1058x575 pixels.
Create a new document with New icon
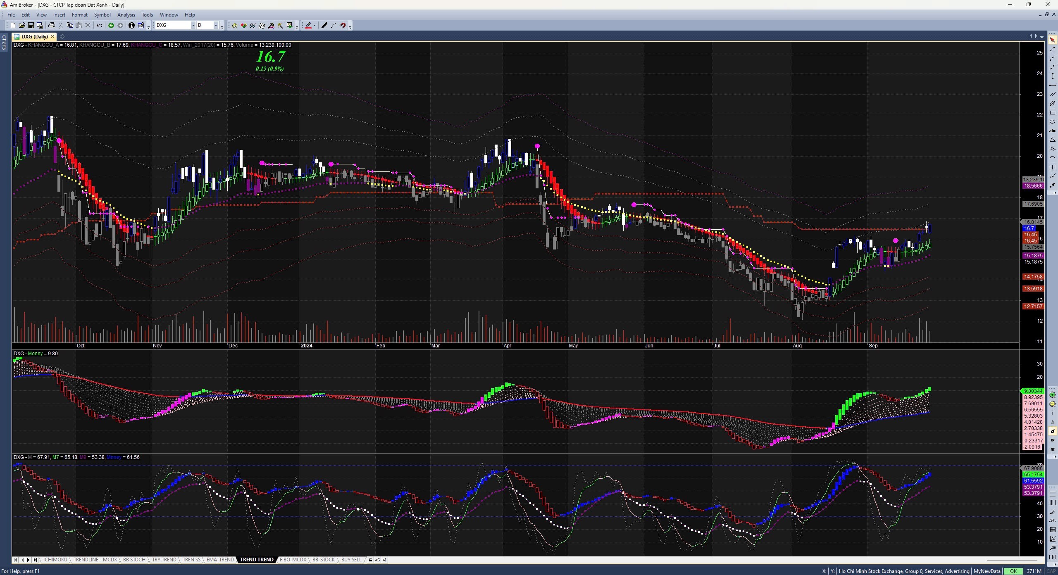pos(13,25)
